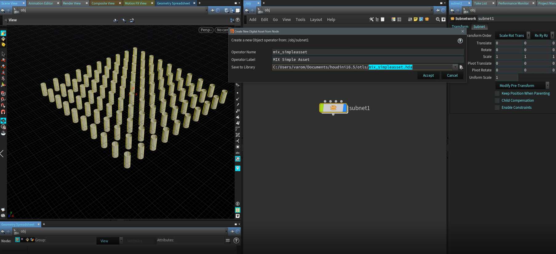Click the Operator Name input field
The image size is (556, 254).
pos(367,52)
